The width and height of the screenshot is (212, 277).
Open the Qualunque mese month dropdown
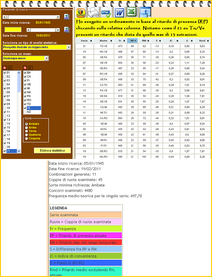(46, 58)
